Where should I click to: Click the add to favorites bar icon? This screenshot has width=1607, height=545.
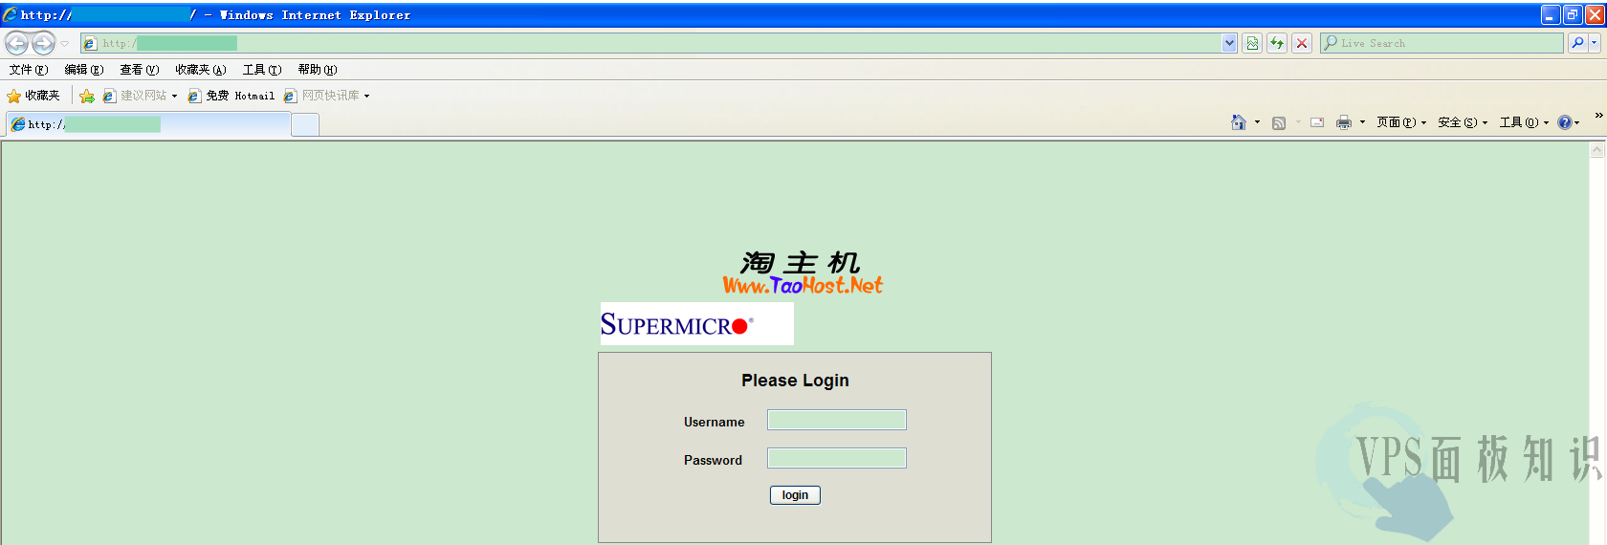tap(87, 96)
